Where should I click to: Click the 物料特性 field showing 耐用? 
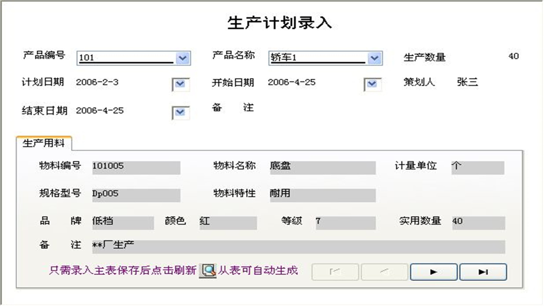click(323, 195)
